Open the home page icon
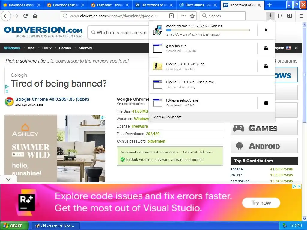Screen dimensions: 307x230 coord(35,16)
